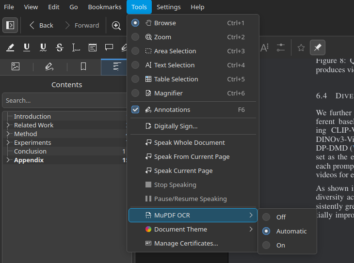
Task: Toggle the pin annotation tool button
Action: coord(318,47)
